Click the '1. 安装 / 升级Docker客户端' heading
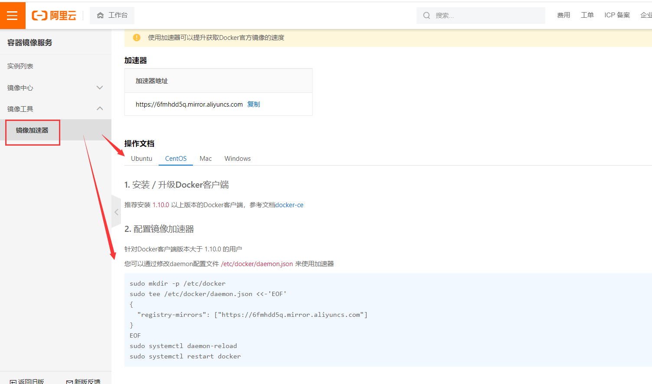Screen dimensions: 652x384 point(176,185)
